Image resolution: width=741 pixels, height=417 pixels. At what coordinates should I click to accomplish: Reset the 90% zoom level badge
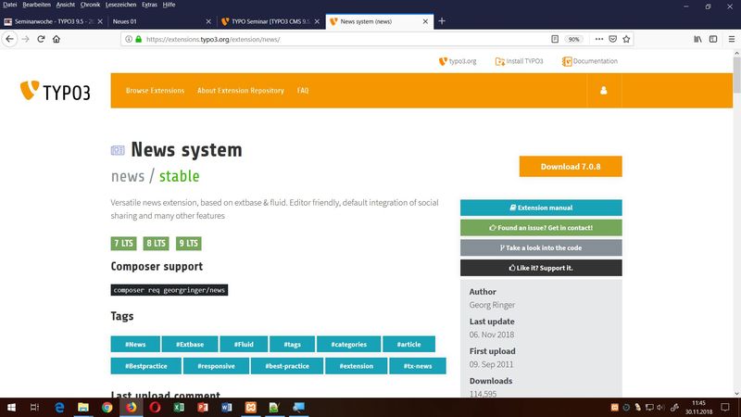pyautogui.click(x=573, y=39)
